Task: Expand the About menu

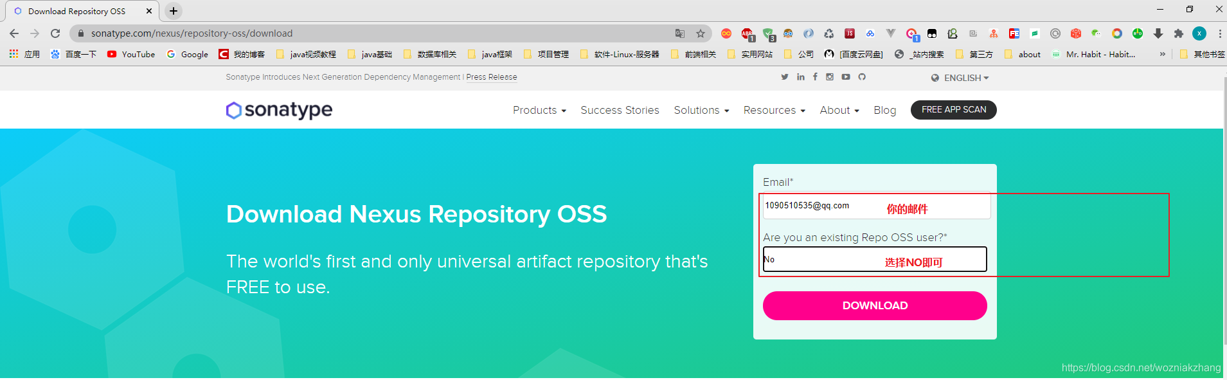Action: (x=839, y=111)
